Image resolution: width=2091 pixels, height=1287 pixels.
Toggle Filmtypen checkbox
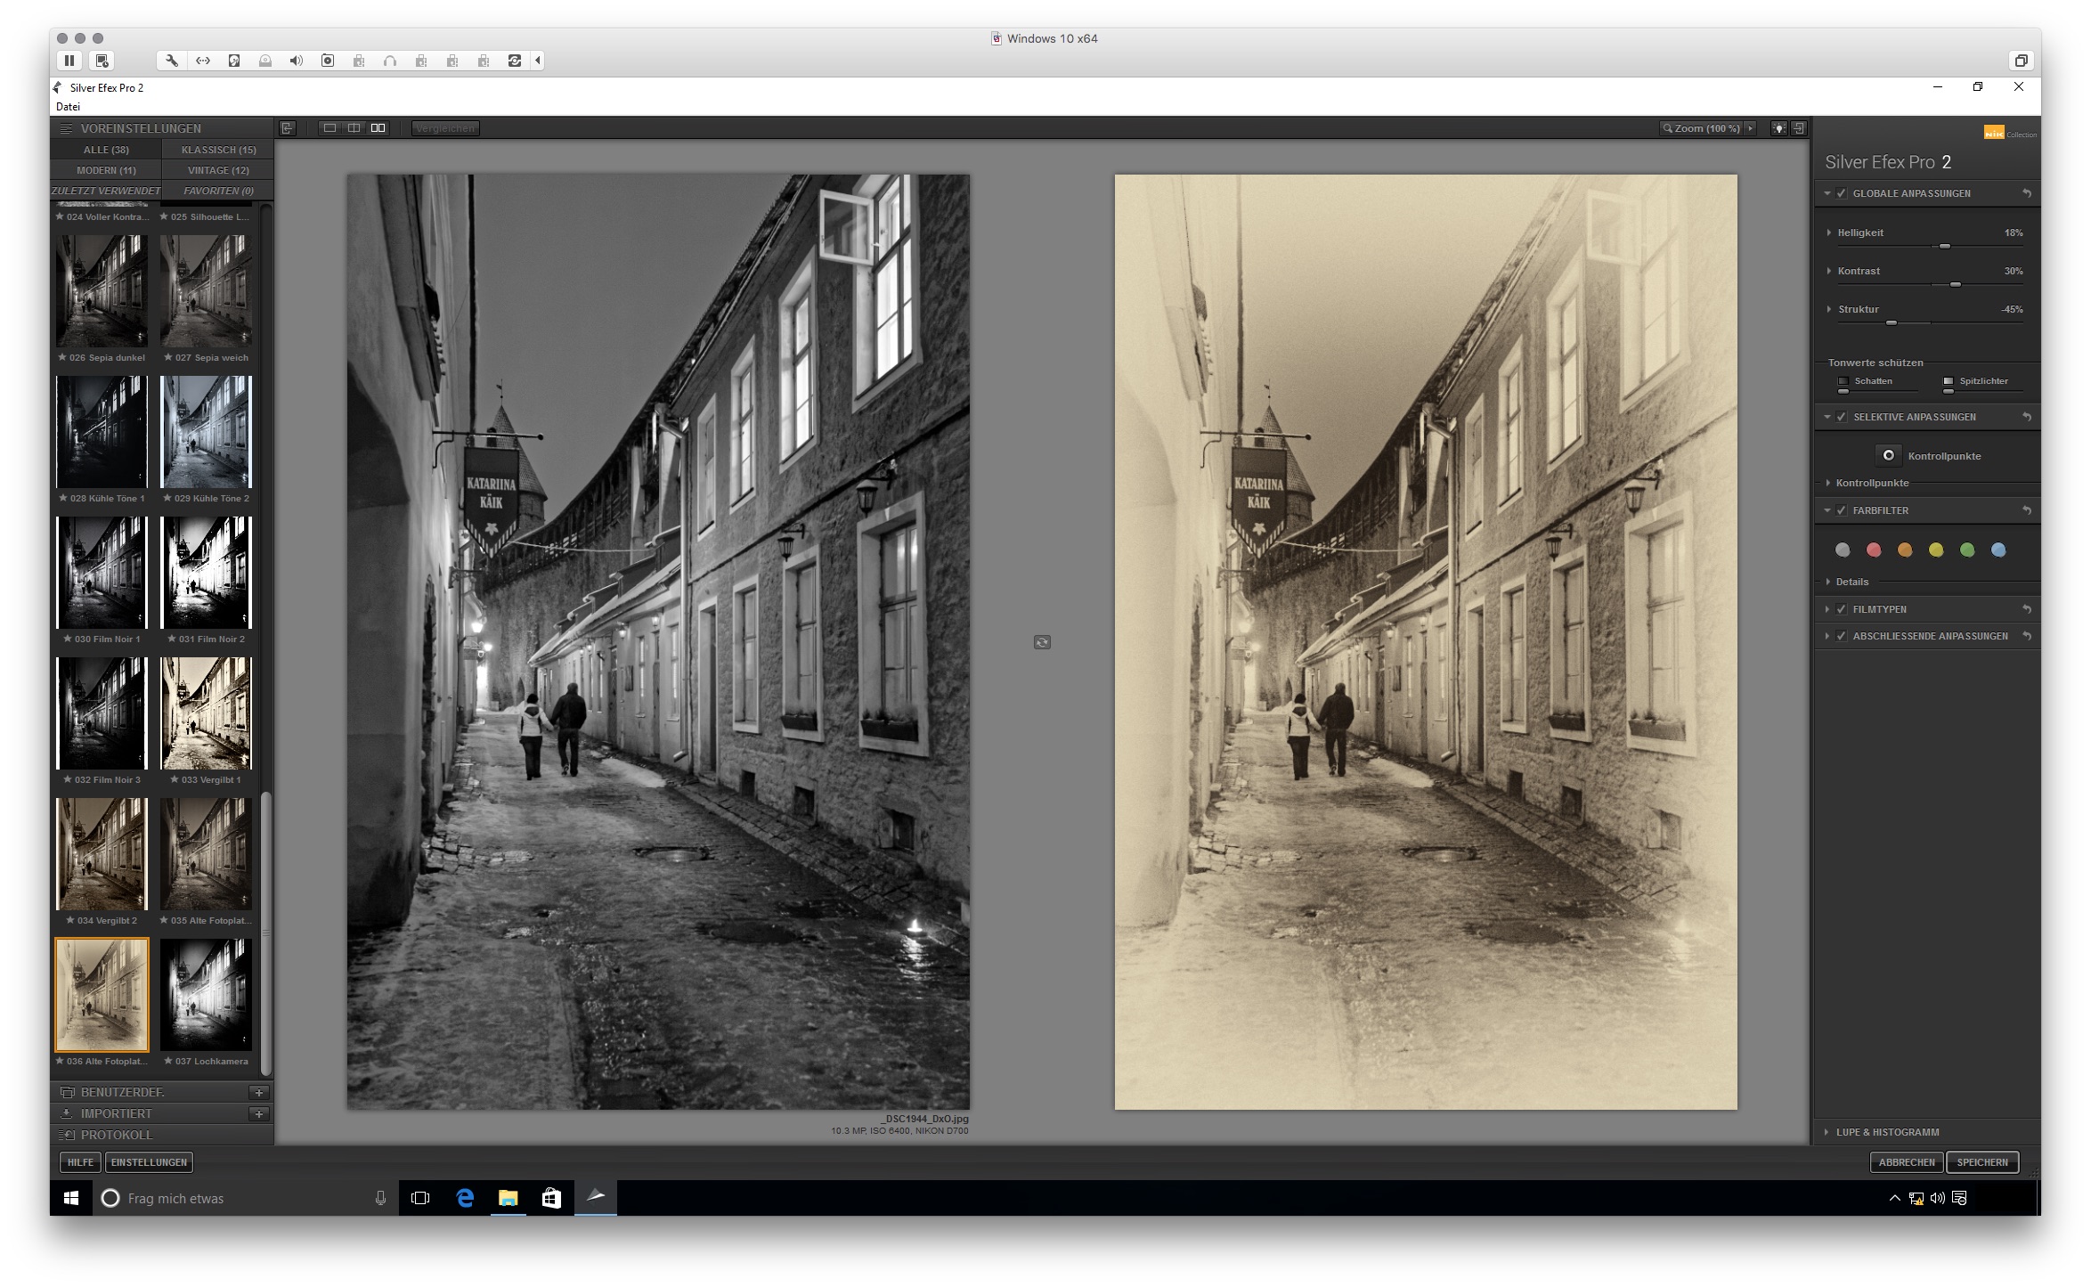click(x=1842, y=609)
